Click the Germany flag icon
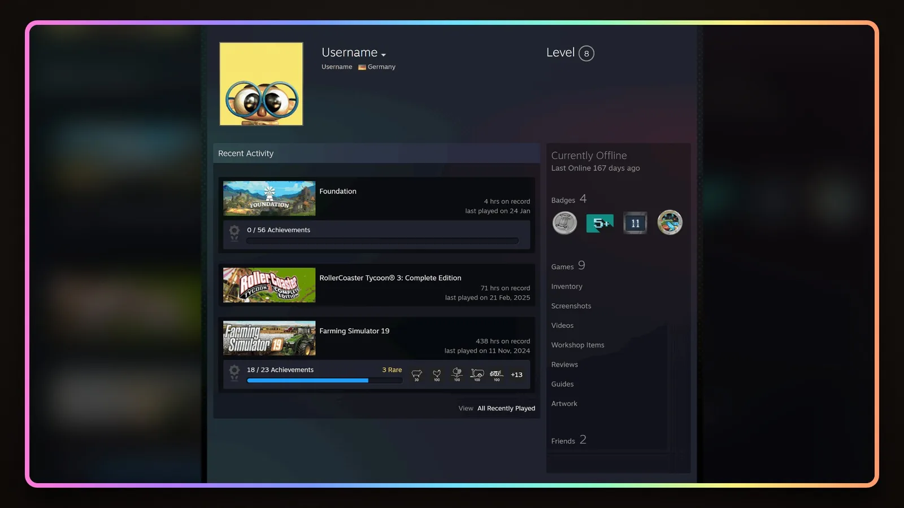 pyautogui.click(x=362, y=67)
